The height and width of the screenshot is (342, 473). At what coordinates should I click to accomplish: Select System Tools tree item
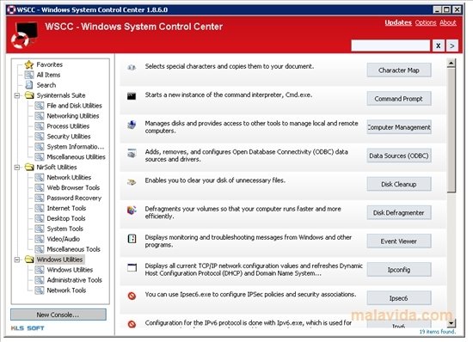(64, 229)
